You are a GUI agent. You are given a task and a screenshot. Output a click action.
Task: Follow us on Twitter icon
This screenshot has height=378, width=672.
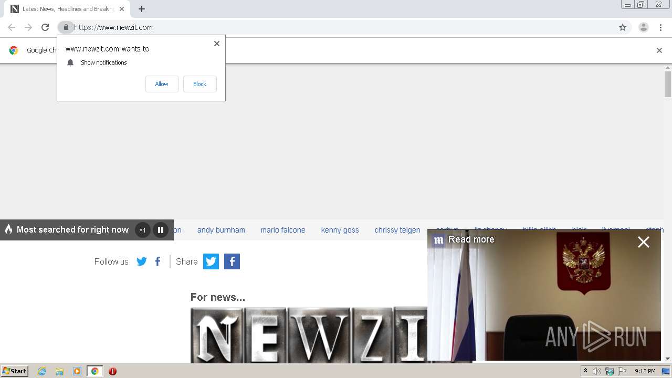[x=142, y=261]
